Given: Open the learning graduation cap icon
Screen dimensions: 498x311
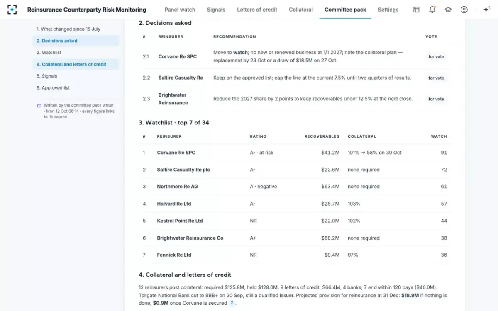Looking at the screenshot, I should pos(448,10).
